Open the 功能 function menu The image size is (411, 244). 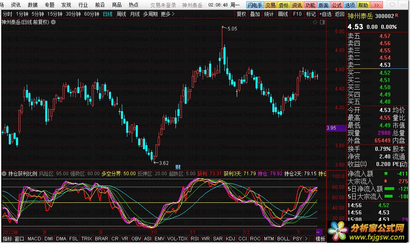click(310, 5)
